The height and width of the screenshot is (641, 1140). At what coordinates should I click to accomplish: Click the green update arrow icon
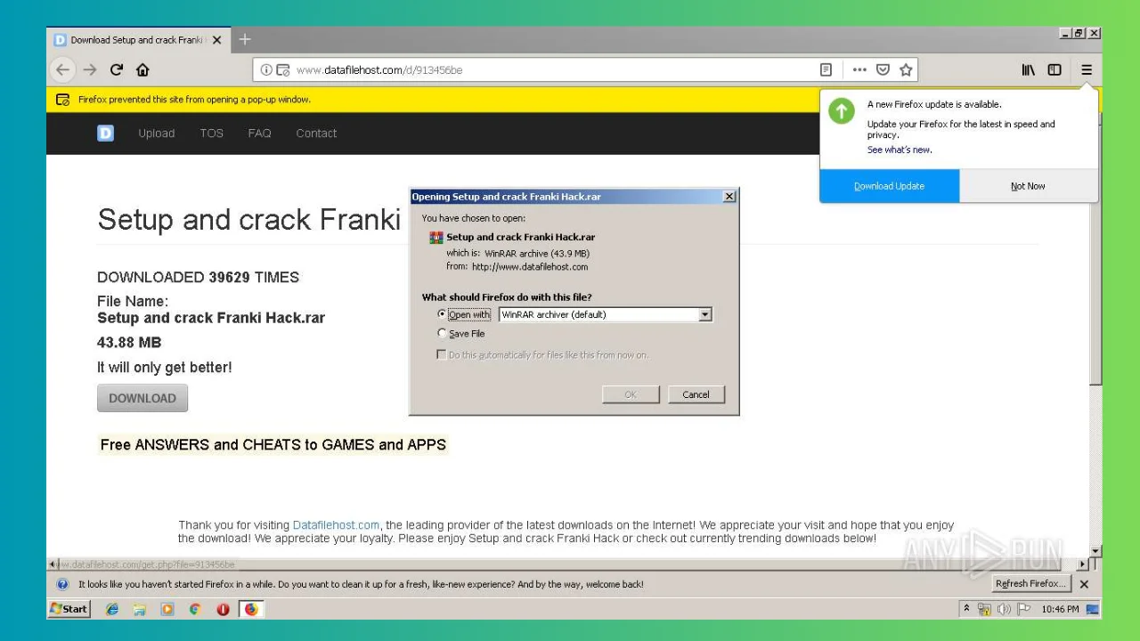[x=842, y=110]
